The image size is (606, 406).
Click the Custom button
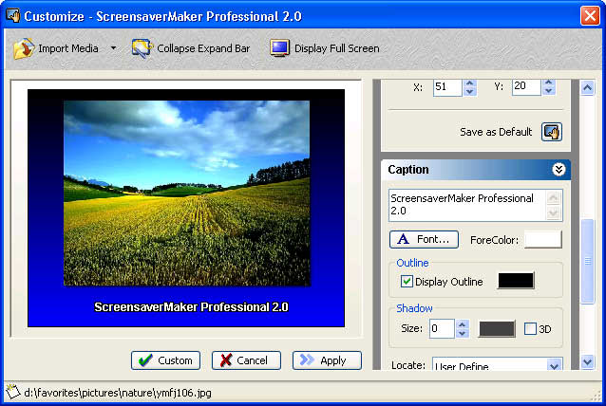point(165,360)
